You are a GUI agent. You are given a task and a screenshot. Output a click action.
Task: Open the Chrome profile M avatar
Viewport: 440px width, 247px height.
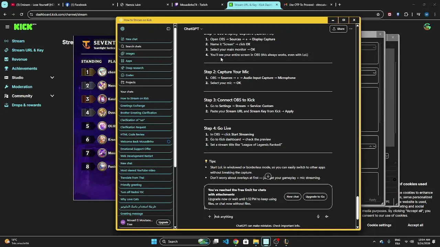pos(427,14)
